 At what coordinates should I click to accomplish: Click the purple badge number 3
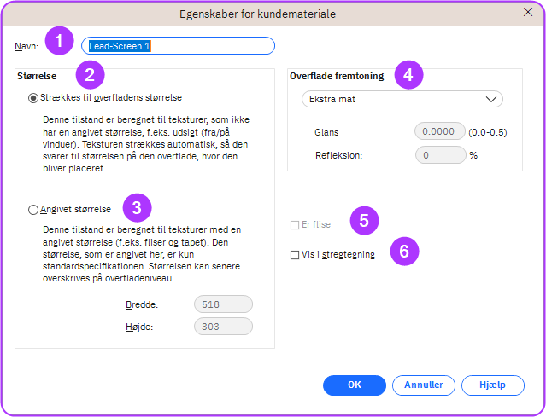point(137,207)
